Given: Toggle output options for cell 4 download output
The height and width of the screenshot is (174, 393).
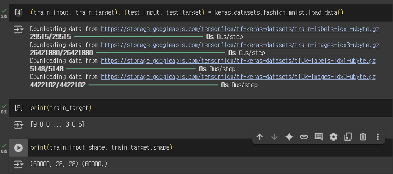Looking at the screenshot, I should (18, 30).
